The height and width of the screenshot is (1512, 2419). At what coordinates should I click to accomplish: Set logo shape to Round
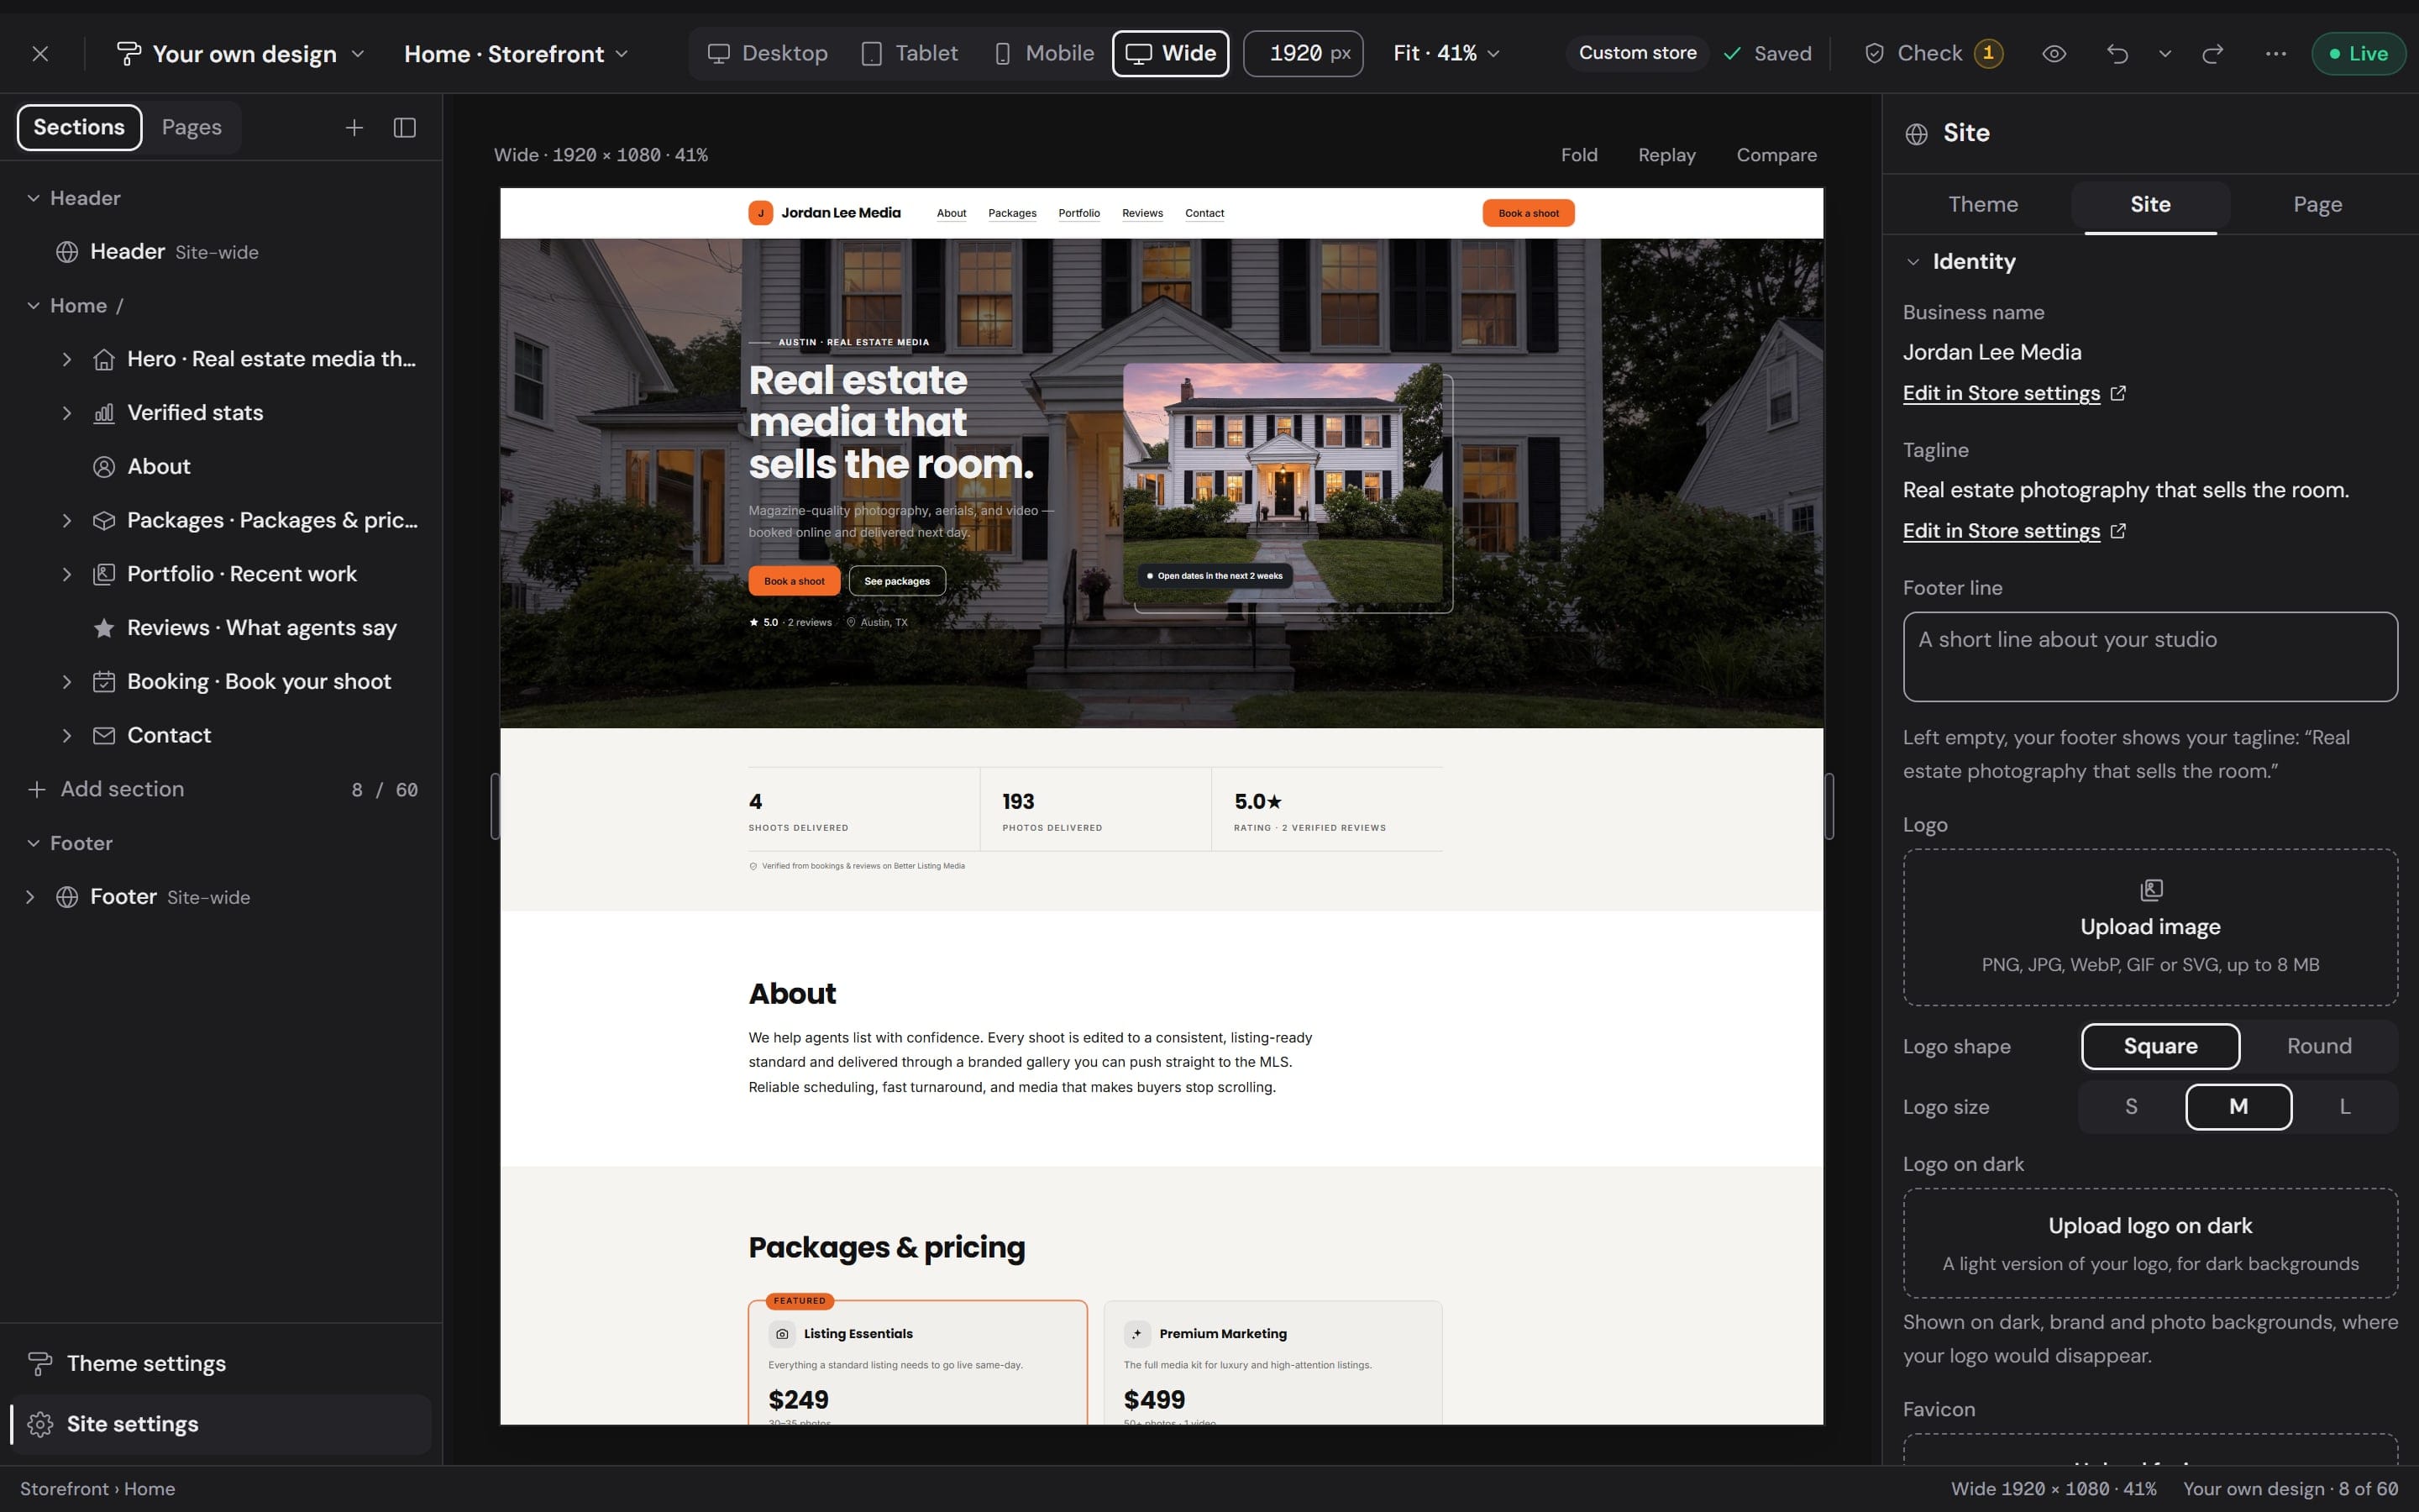2319,1046
